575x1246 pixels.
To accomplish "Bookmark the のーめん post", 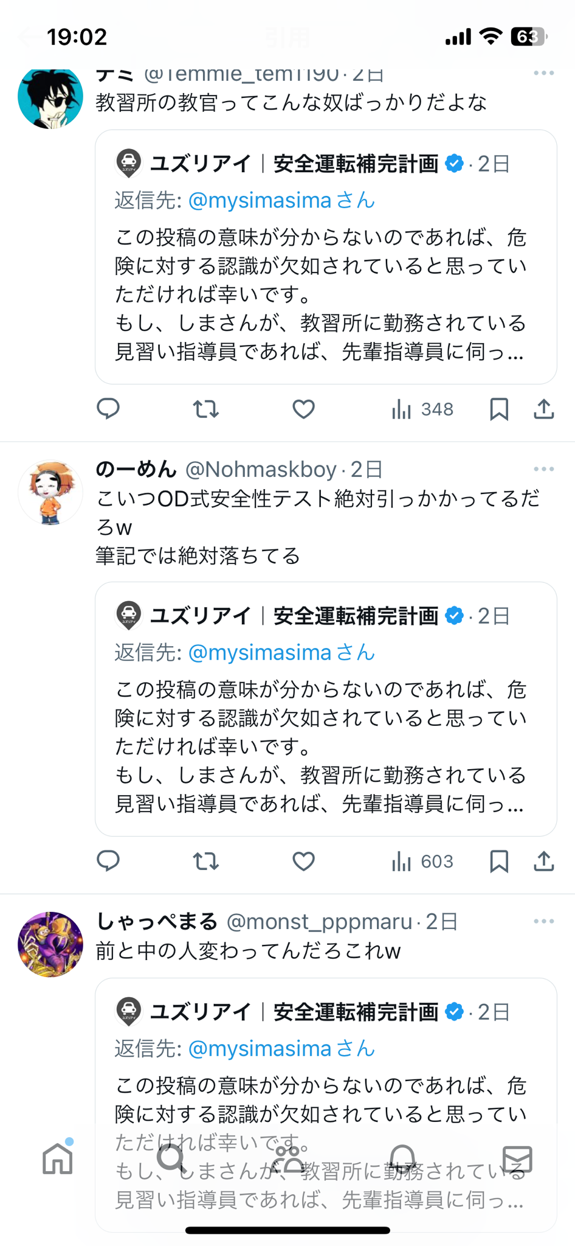I will coord(499,861).
